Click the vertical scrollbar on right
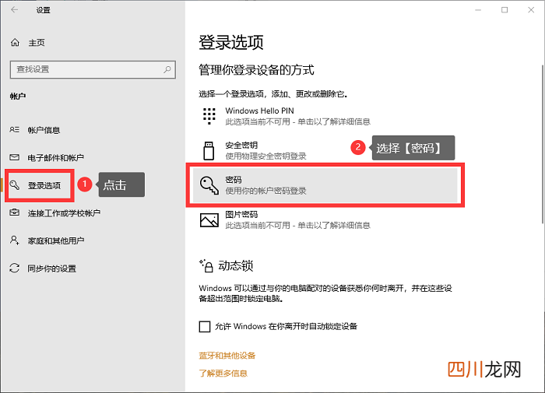The image size is (545, 393). 543,144
